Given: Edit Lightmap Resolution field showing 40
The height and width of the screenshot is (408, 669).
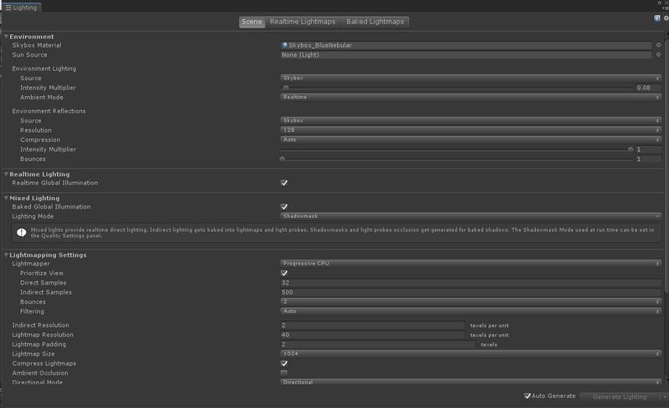Looking at the screenshot, I should pos(372,335).
